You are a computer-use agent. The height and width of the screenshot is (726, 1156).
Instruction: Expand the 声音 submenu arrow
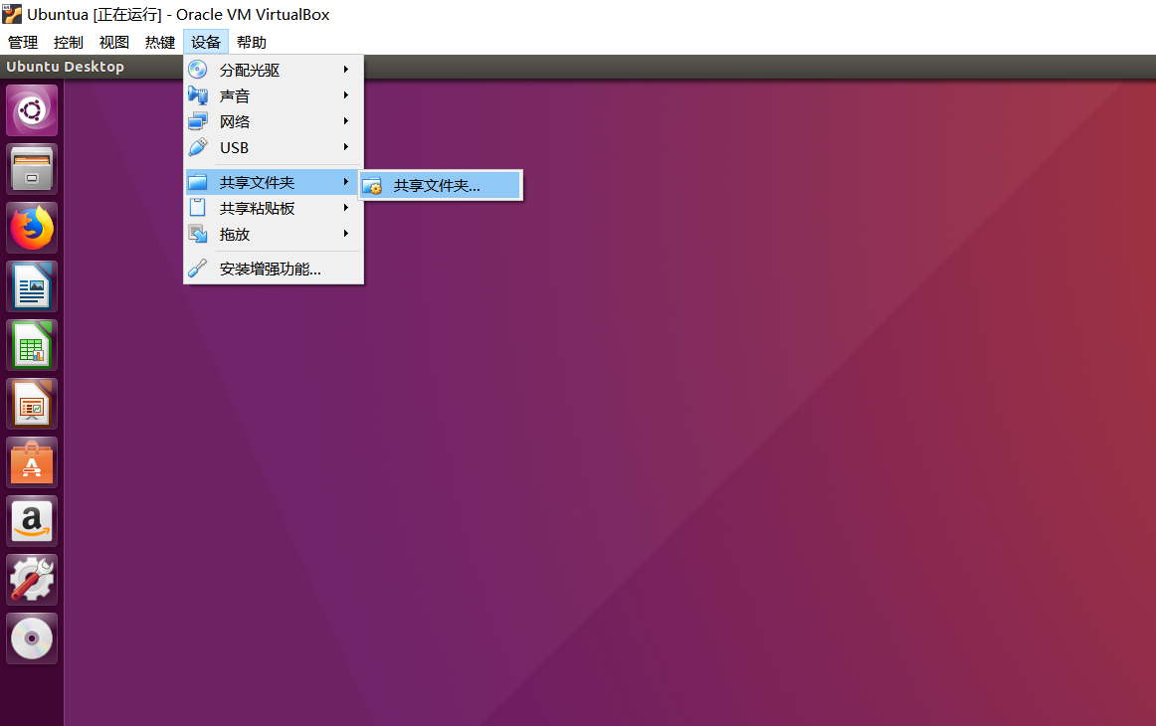346,95
